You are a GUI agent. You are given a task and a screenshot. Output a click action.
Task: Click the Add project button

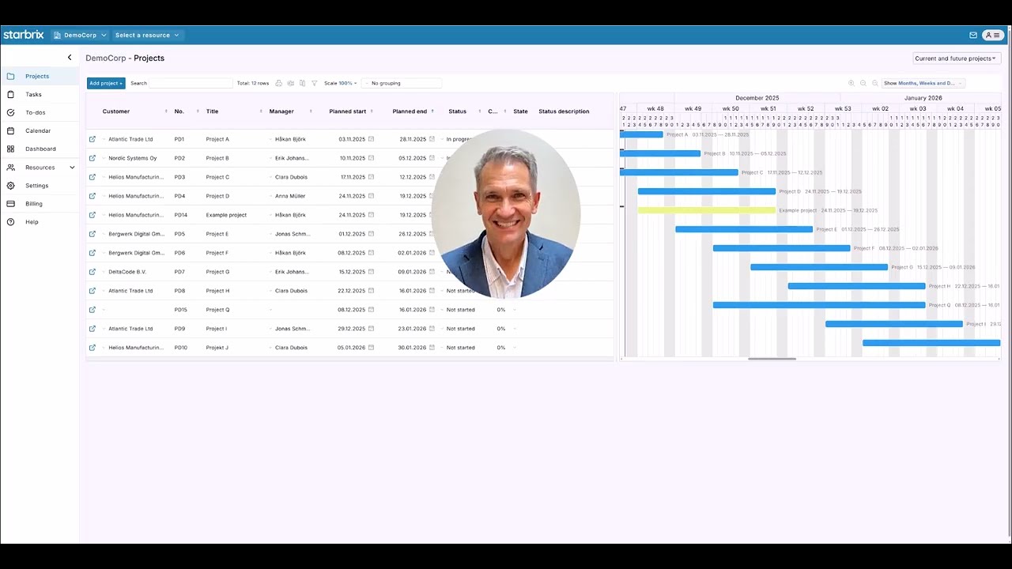[106, 83]
